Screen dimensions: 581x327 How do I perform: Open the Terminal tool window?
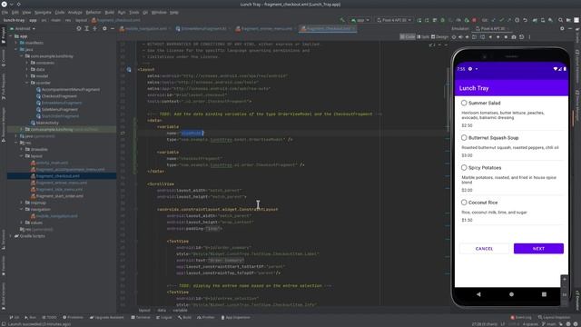click(x=141, y=317)
